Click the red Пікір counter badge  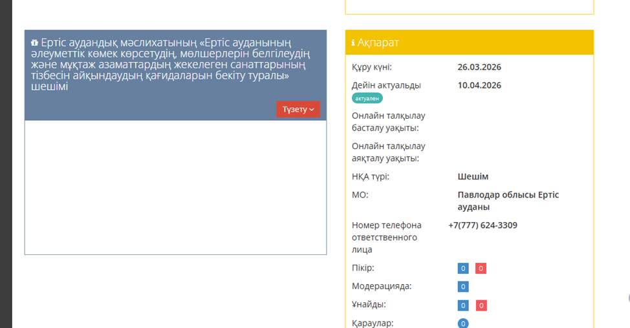coord(481,269)
